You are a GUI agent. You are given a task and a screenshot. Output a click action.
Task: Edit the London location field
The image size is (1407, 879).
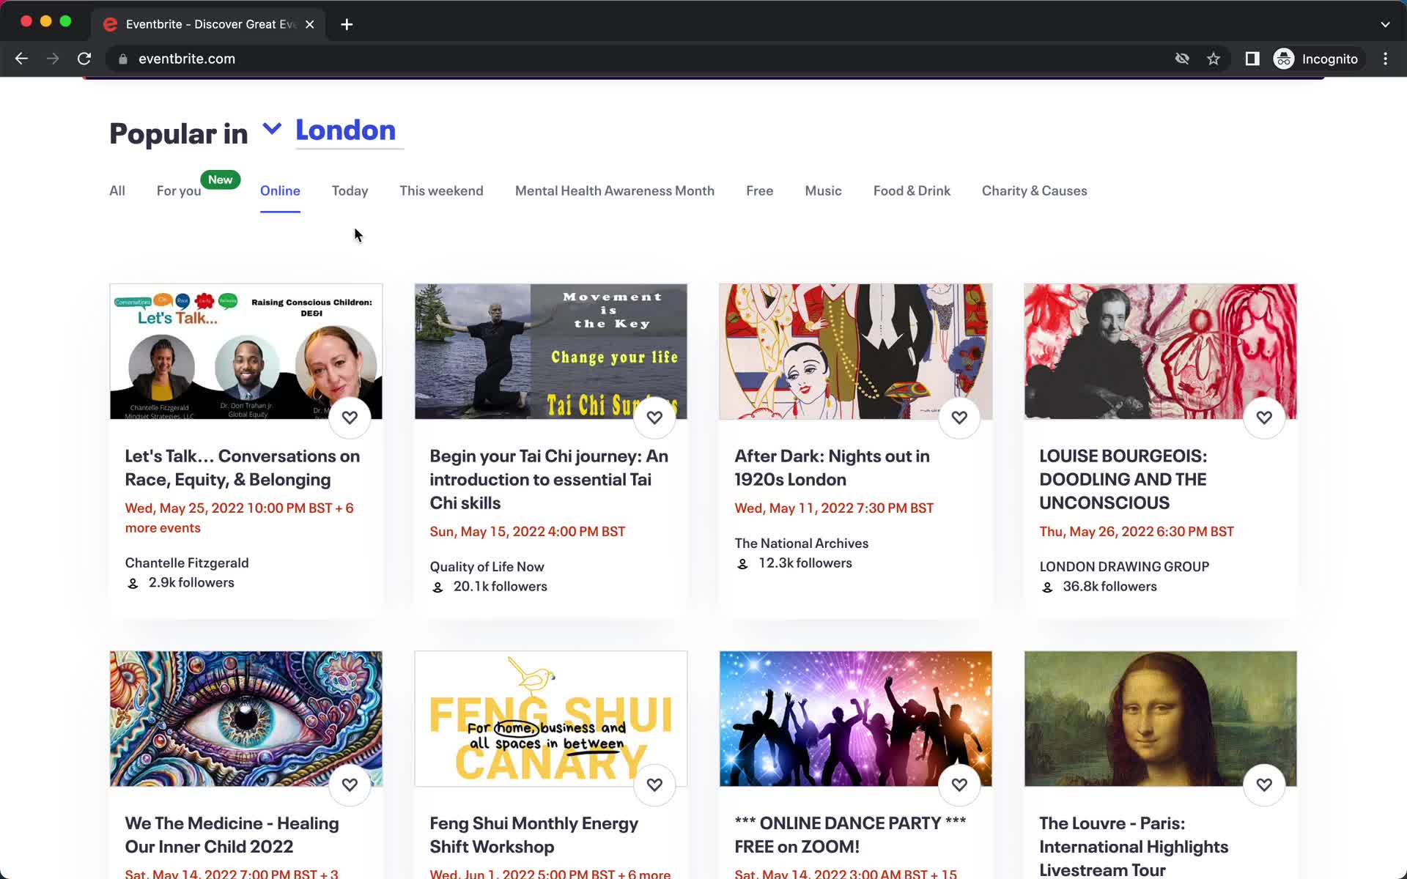350,131
